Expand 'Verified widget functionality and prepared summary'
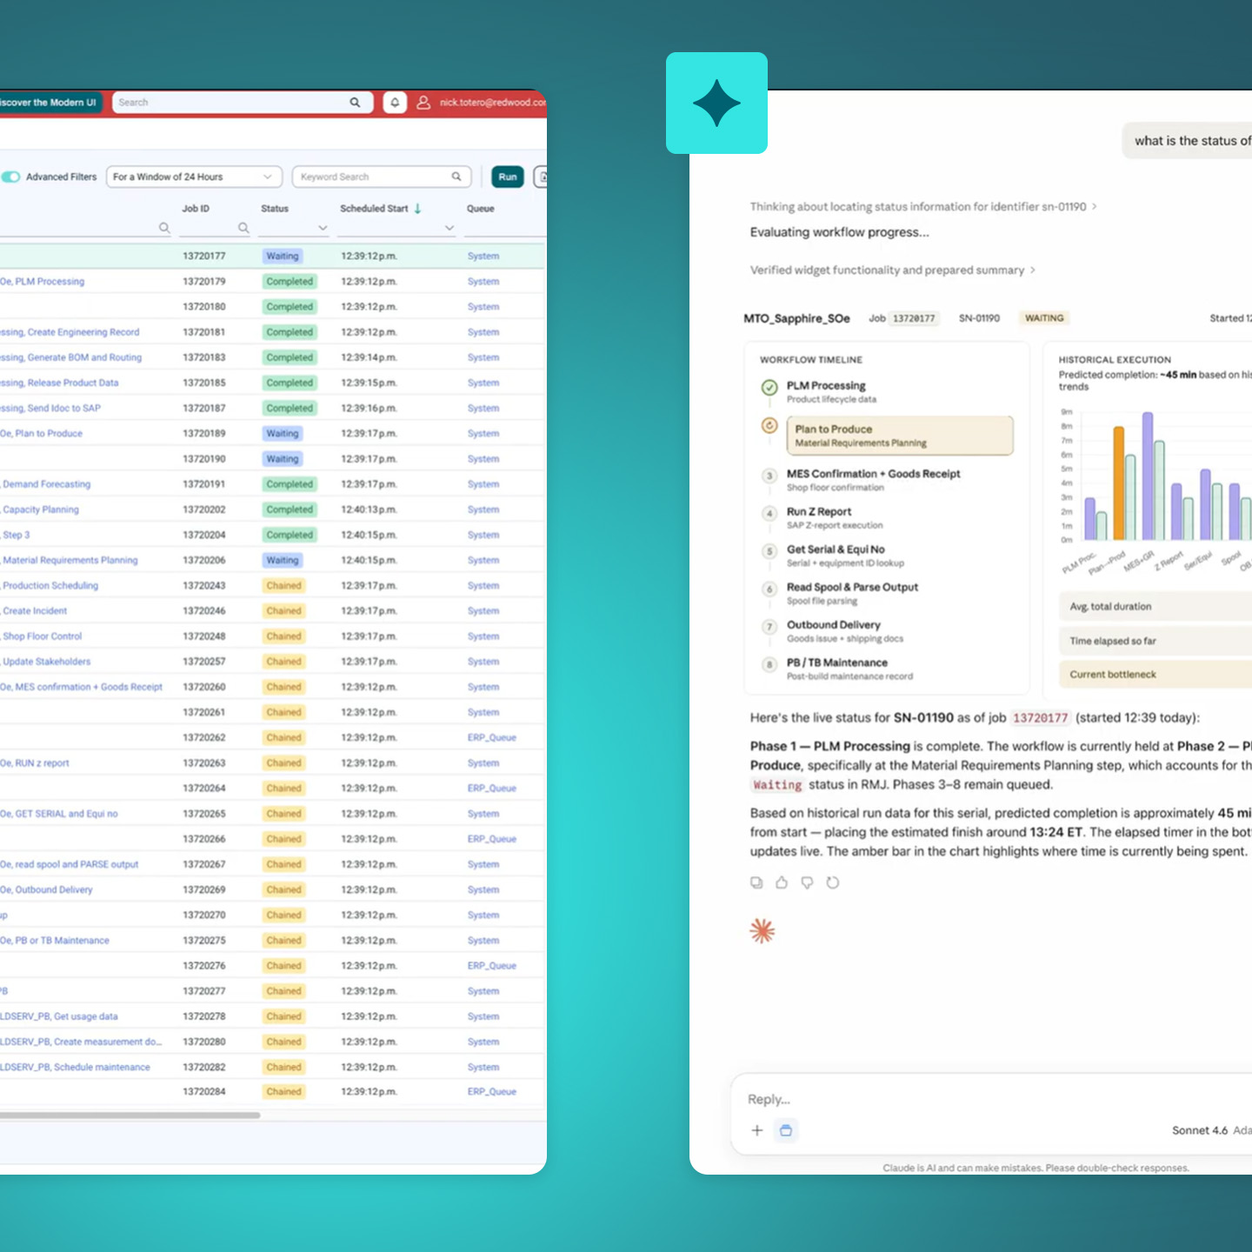Image resolution: width=1252 pixels, height=1252 pixels. [893, 270]
